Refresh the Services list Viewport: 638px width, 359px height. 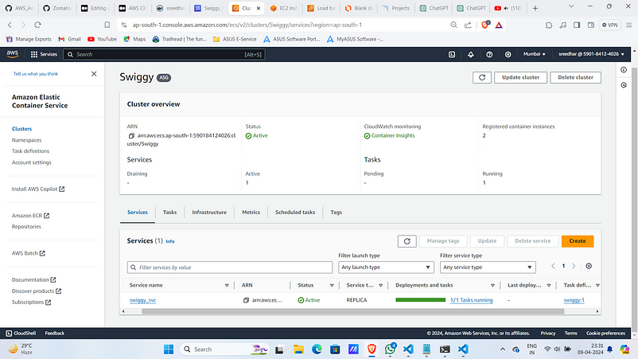[x=407, y=241]
